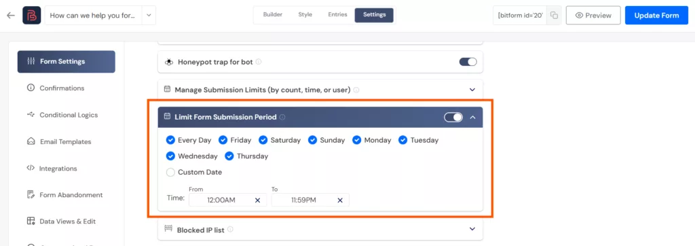Open Conditional Logics in the sidebar
This screenshot has width=695, height=246.
(x=67, y=115)
